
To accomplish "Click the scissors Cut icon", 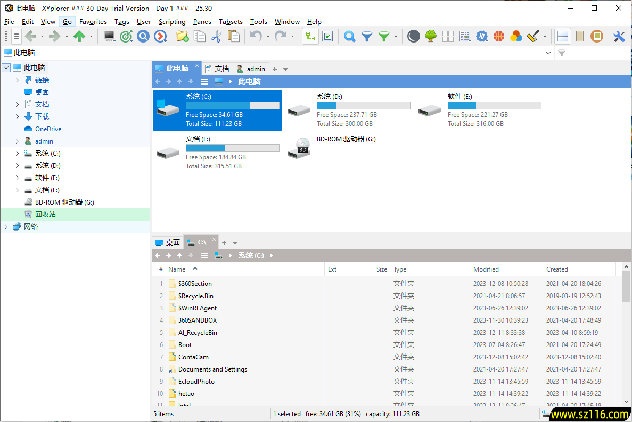I will 216,36.
